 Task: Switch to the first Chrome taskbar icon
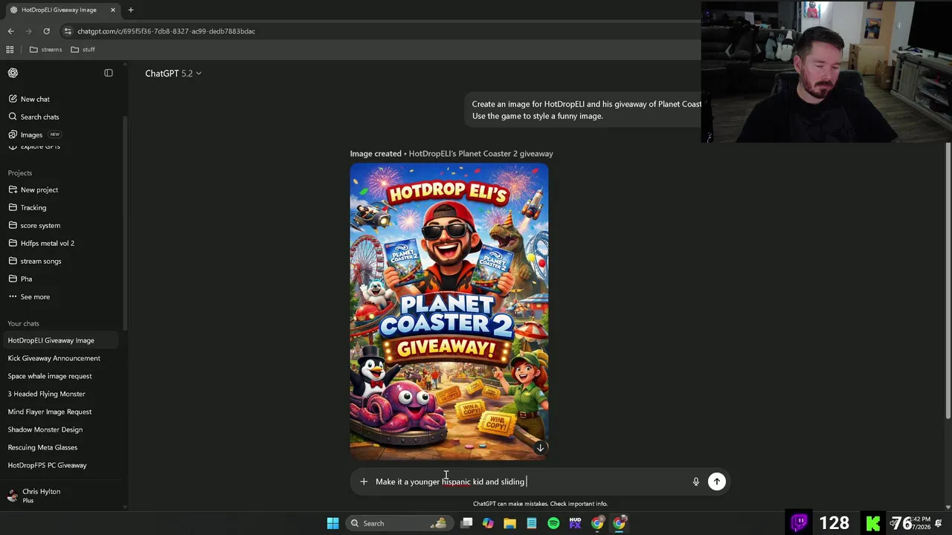(x=597, y=523)
